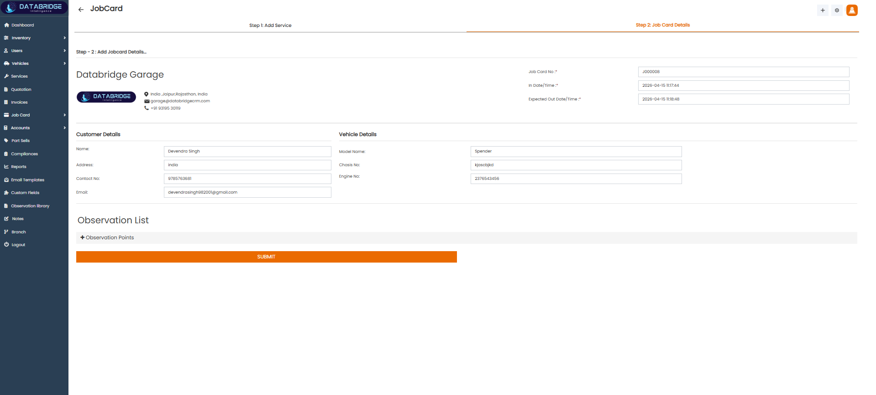Open the Part Sells menu entry
This screenshot has width=876, height=395.
[21, 141]
